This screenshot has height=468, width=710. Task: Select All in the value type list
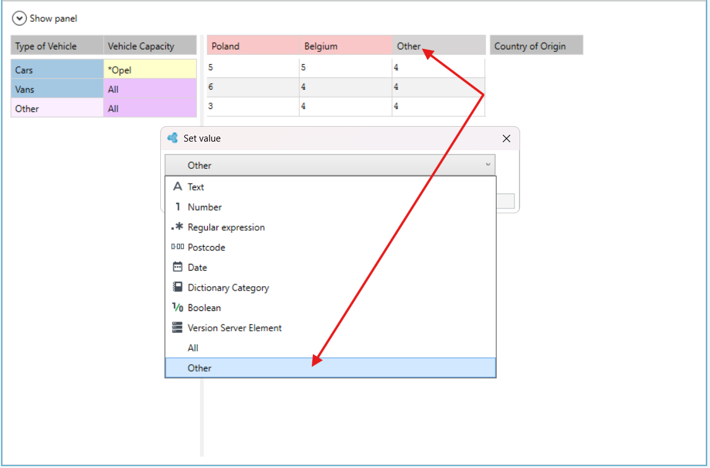[x=330, y=348]
